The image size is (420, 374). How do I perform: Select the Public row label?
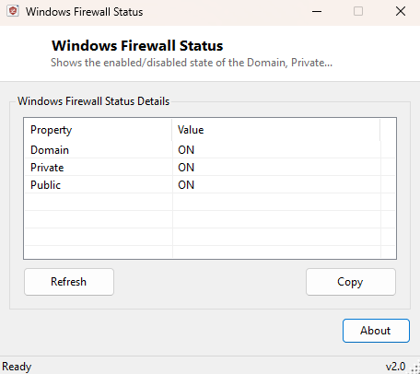pyautogui.click(x=45, y=185)
